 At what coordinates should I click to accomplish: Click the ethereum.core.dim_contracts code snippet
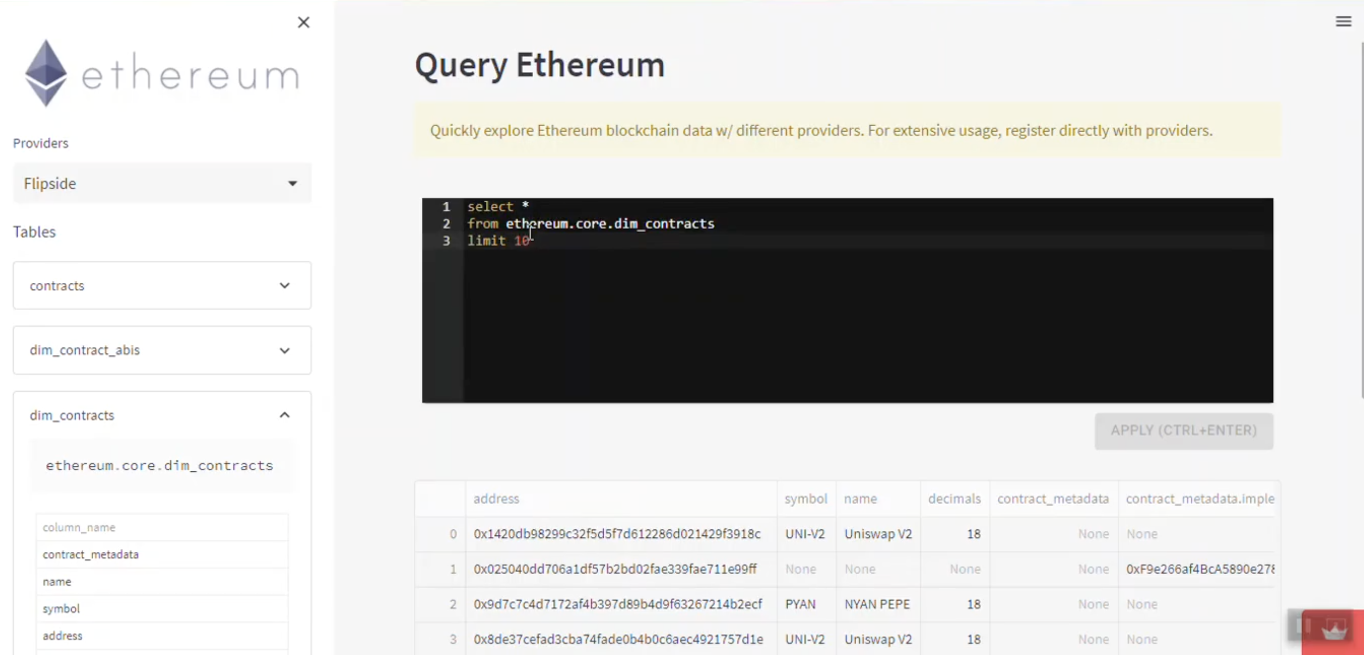click(x=159, y=466)
